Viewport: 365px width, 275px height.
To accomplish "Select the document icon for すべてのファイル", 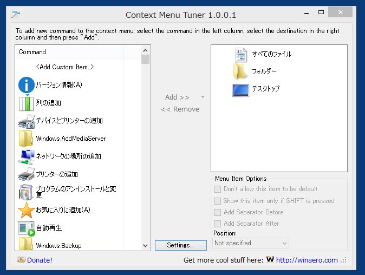I will tap(240, 55).
